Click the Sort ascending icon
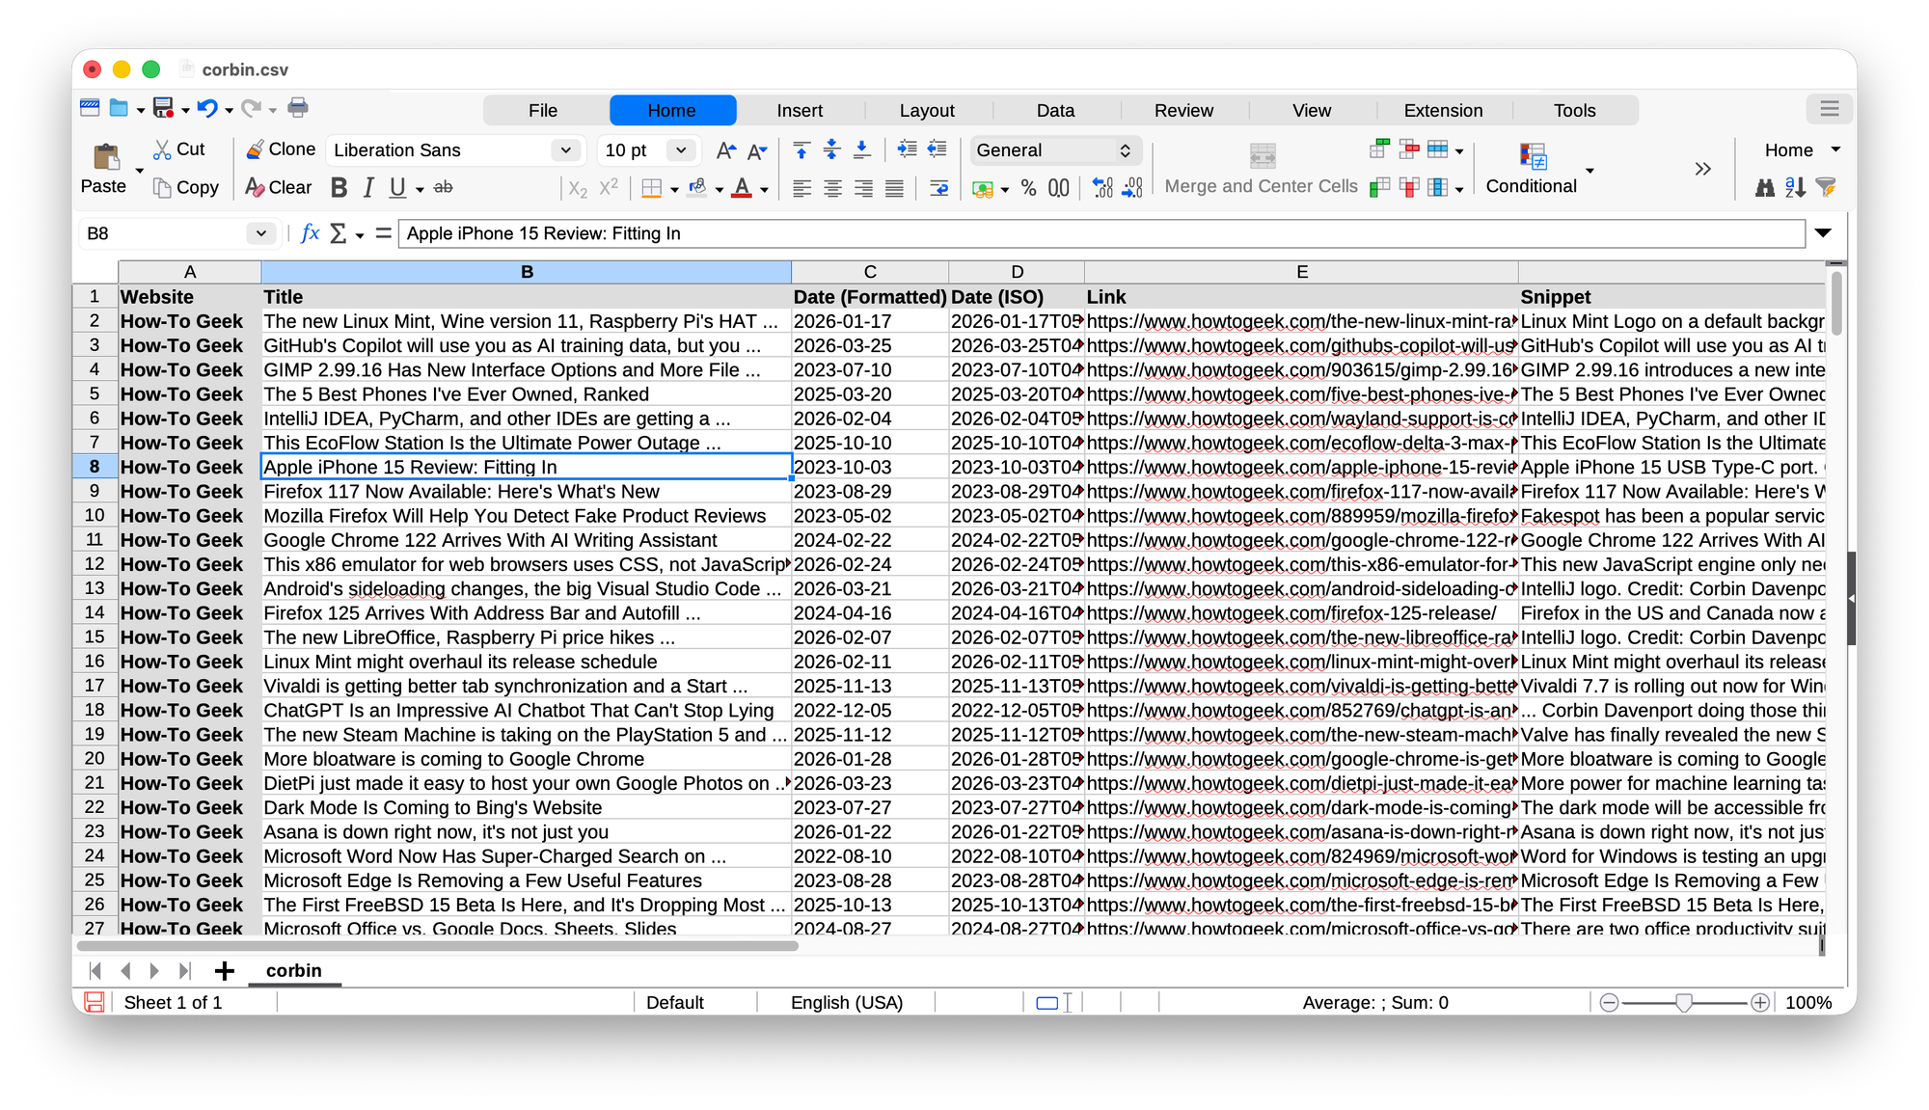Screen dimensions: 1929x1110 [1795, 188]
